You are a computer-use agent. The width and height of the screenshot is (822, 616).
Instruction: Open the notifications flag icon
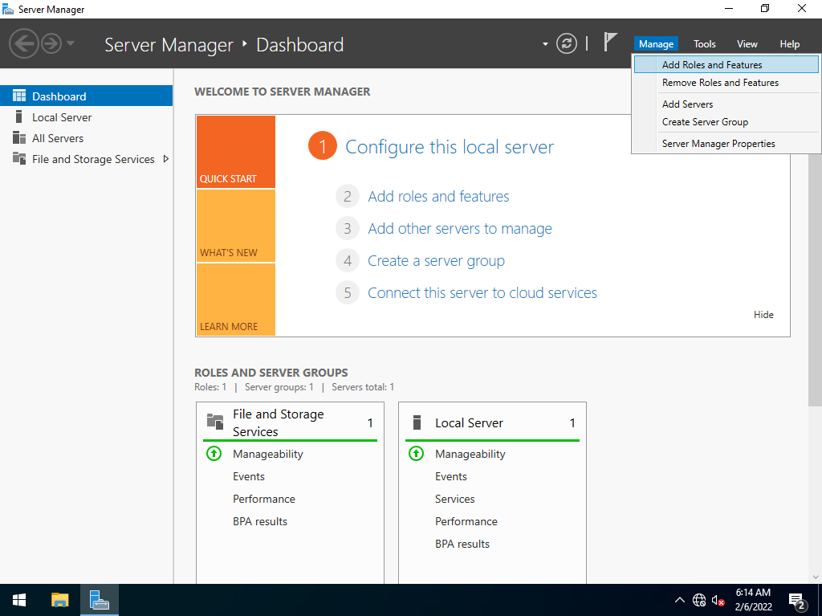click(609, 42)
